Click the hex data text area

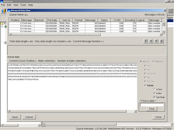[72, 87]
